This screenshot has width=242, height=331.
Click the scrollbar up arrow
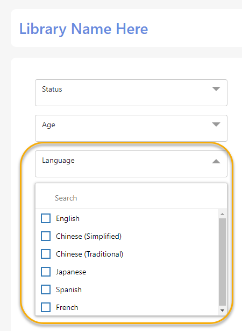point(222,214)
